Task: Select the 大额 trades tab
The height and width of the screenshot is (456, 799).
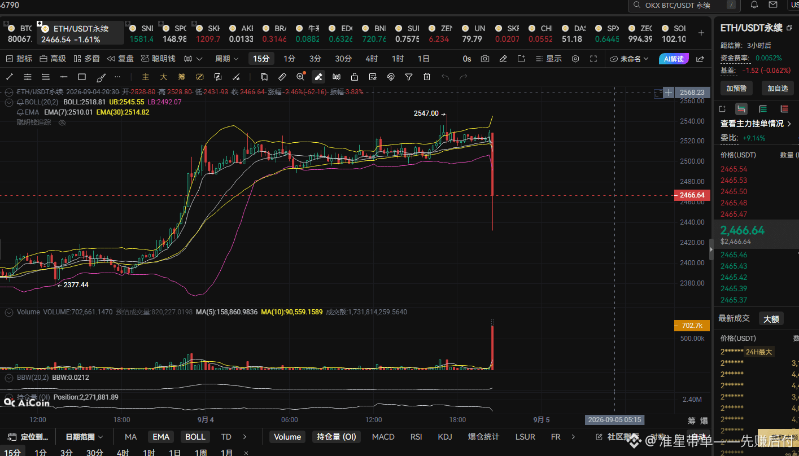Action: click(771, 319)
